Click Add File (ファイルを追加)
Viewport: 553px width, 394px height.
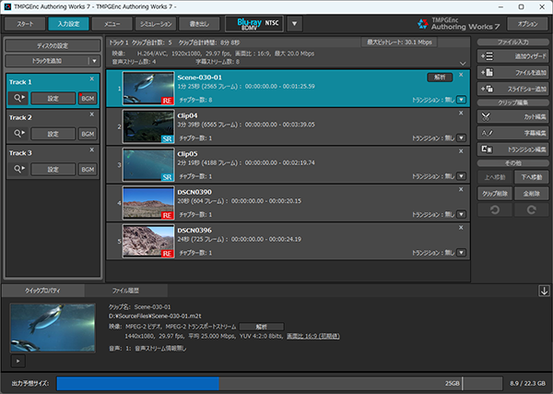click(512, 73)
